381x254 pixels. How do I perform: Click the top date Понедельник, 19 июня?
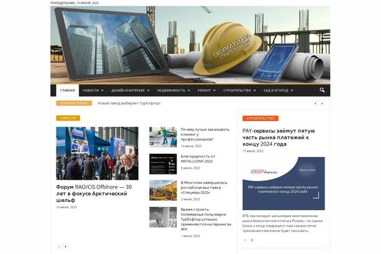tap(74, 3)
